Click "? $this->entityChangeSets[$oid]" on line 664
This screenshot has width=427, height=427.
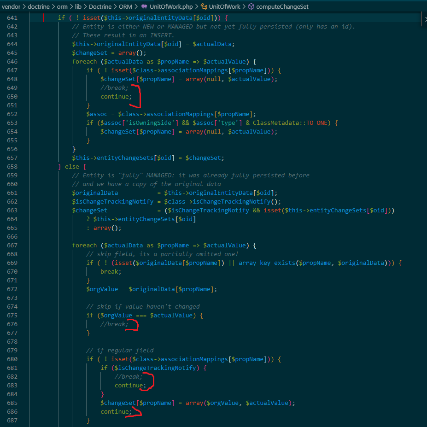click(141, 219)
